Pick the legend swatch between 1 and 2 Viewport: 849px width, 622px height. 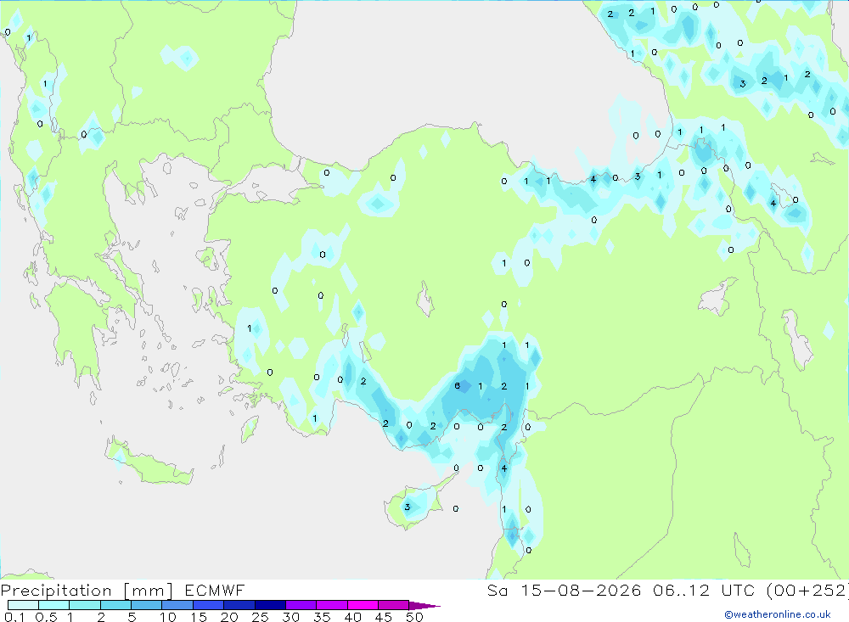click(x=85, y=605)
